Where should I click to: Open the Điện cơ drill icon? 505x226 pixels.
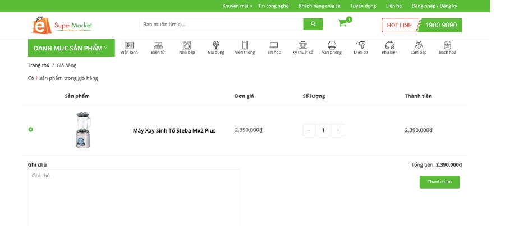[361, 45]
